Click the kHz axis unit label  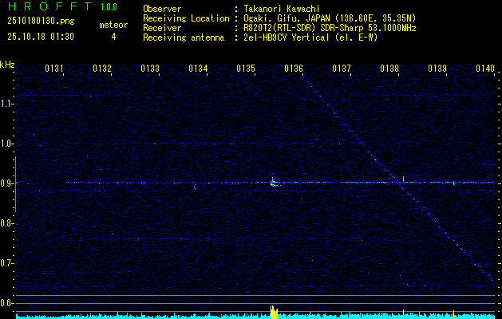[7, 65]
